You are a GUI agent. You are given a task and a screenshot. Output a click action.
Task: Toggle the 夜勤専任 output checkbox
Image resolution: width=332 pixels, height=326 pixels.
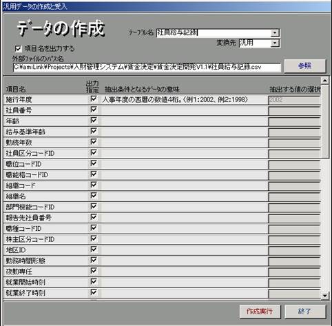click(94, 271)
